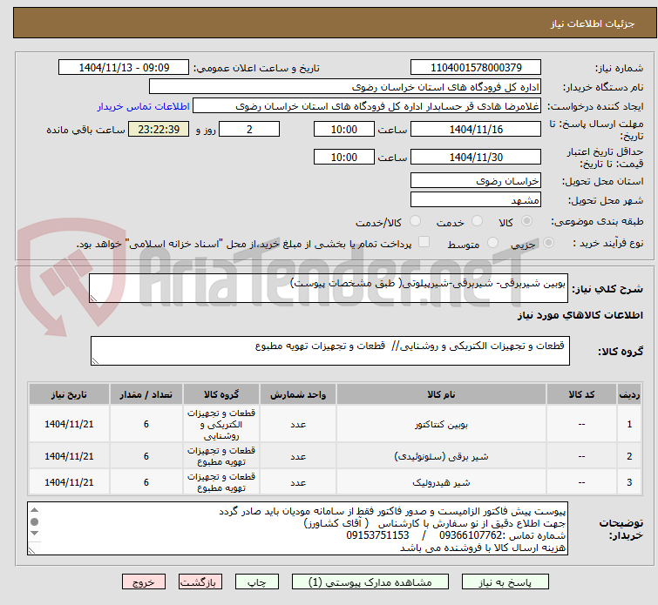Click the گروه کالا column header in table
The width and height of the screenshot is (658, 605).
pos(221,394)
